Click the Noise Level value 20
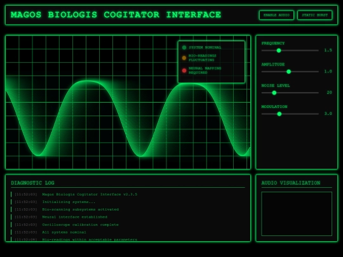This screenshot has height=257, width=343. (329, 93)
